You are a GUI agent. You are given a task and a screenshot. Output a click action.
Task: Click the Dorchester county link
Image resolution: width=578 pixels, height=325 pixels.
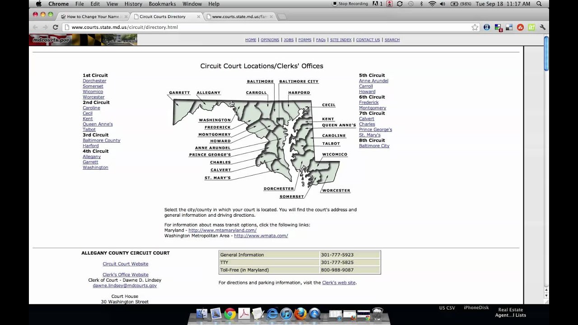tap(94, 81)
